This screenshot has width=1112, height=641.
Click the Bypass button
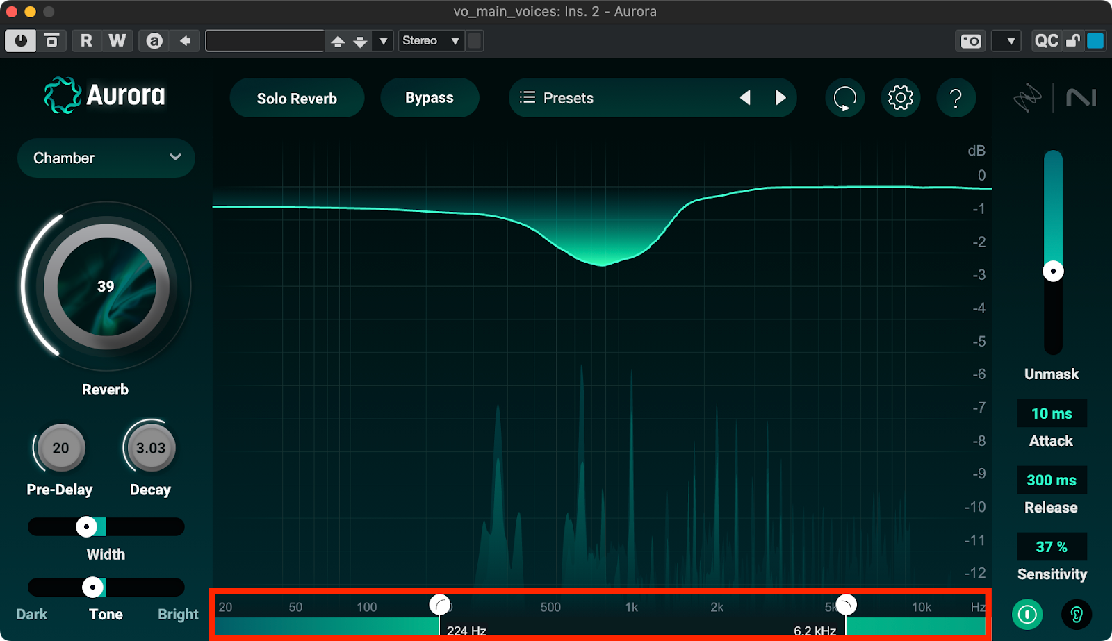[x=430, y=98]
